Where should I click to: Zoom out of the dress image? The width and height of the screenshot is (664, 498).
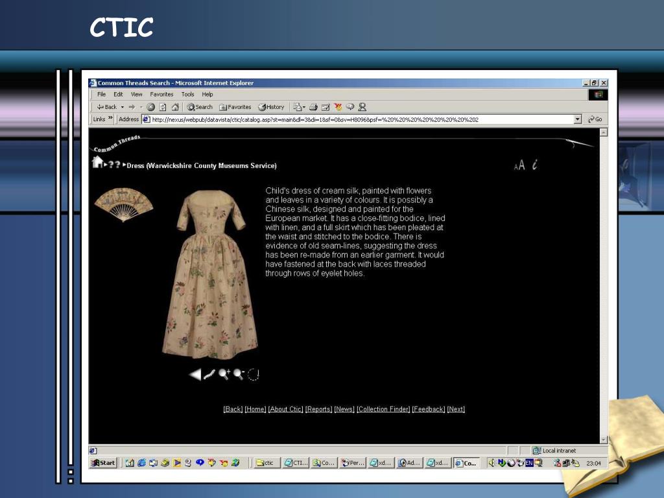click(239, 374)
